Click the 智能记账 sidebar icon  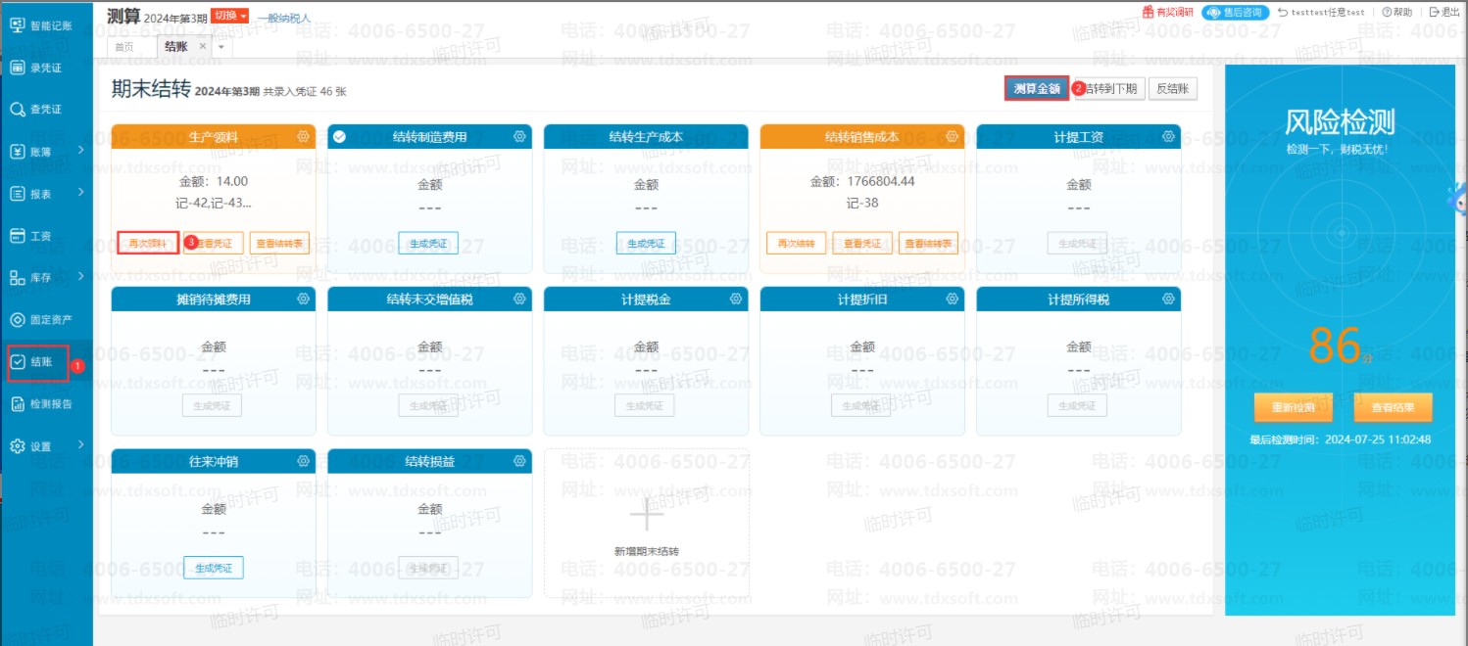click(x=18, y=25)
